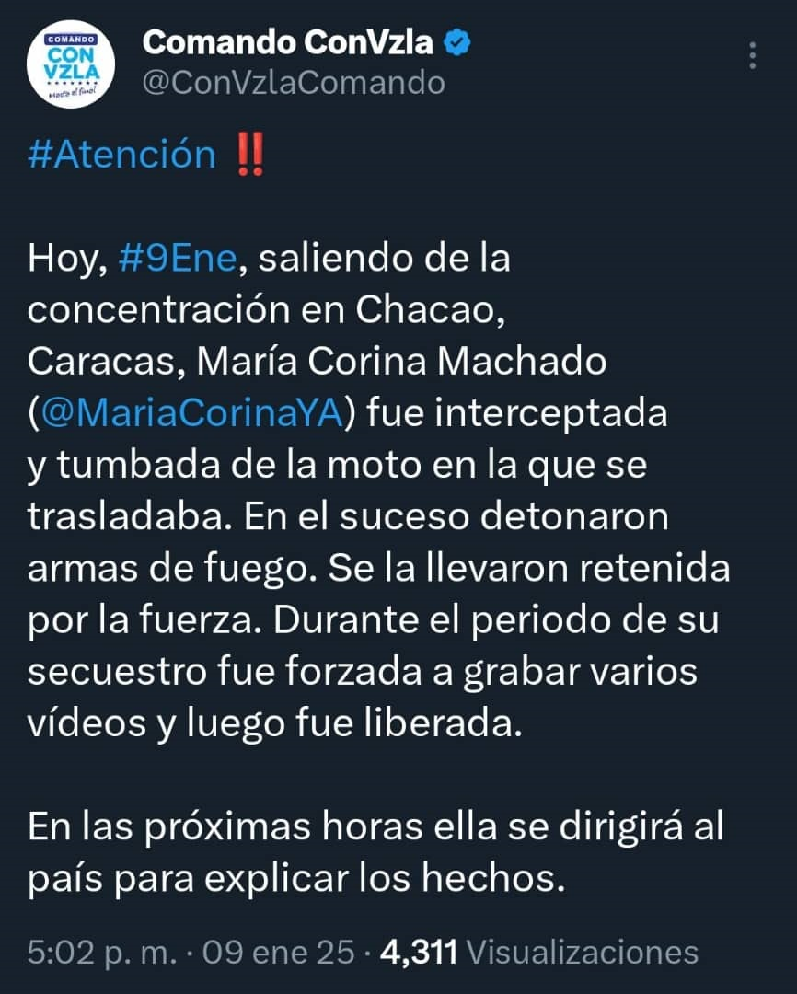Click the word secuestro in the tweet
Screen dimensions: 797x994
pos(117,672)
